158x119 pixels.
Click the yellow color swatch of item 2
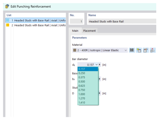(8, 25)
